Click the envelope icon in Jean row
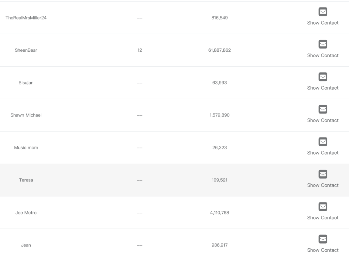Image resolution: width=349 pixels, height=261 pixels. click(x=323, y=239)
